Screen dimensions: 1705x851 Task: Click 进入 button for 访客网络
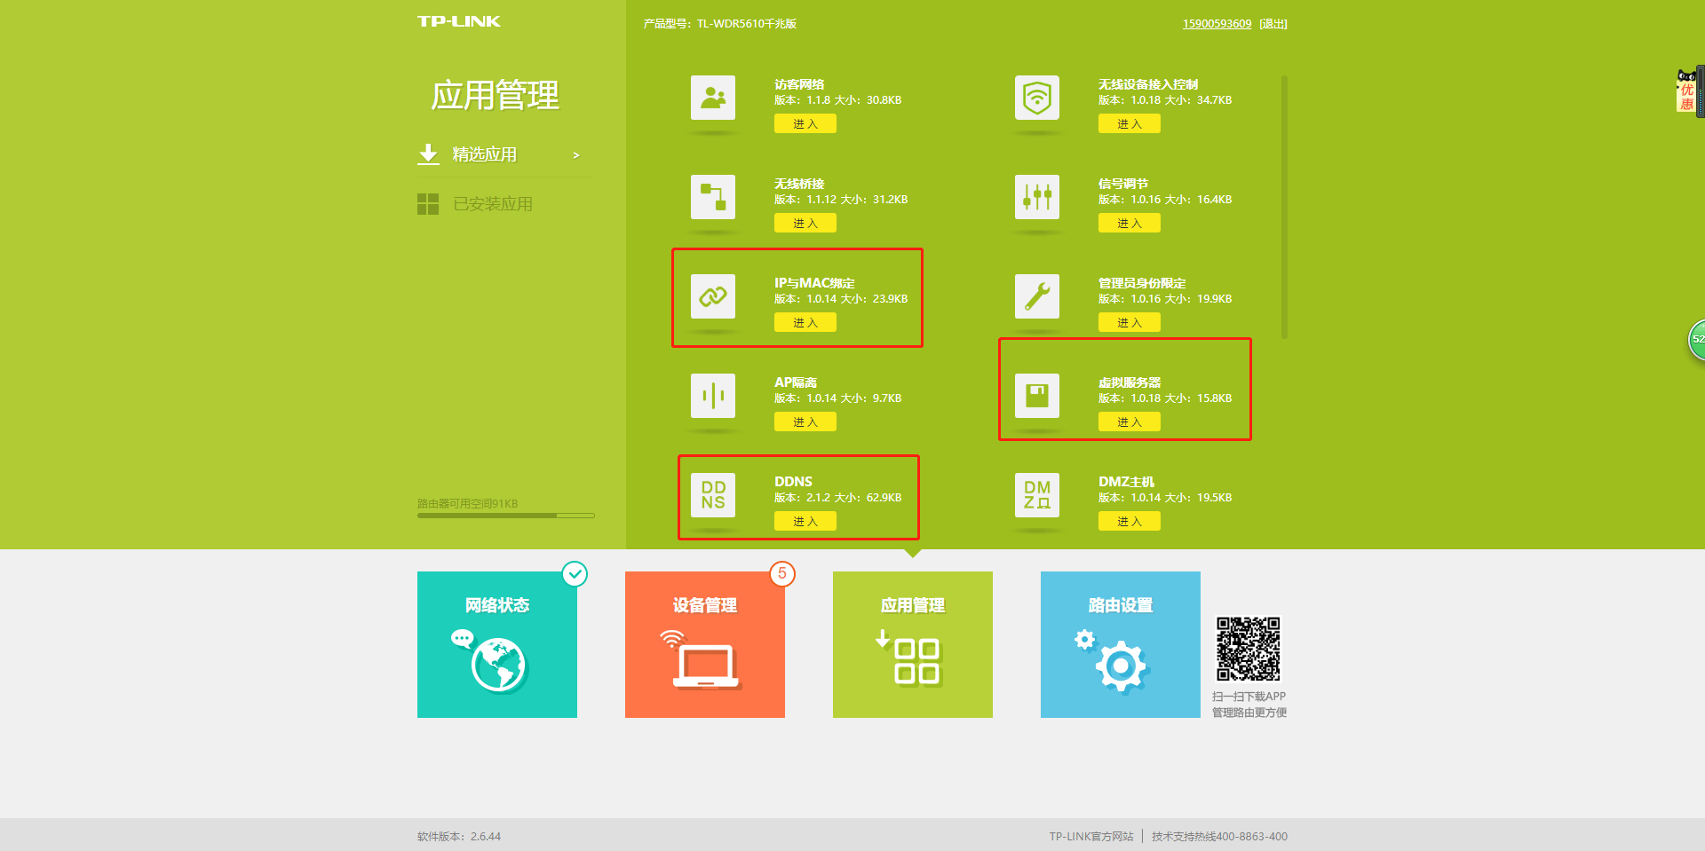[x=805, y=124]
